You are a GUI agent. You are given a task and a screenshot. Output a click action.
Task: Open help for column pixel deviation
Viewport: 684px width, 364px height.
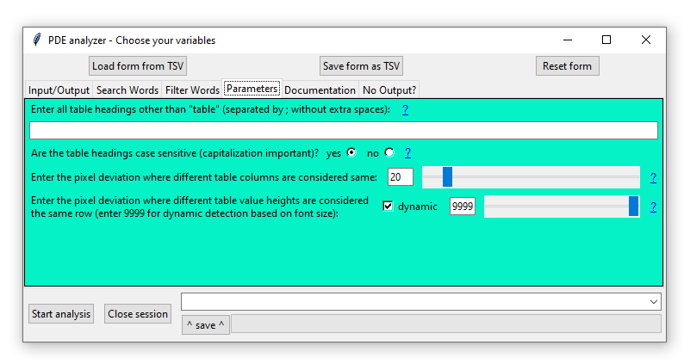click(x=653, y=177)
